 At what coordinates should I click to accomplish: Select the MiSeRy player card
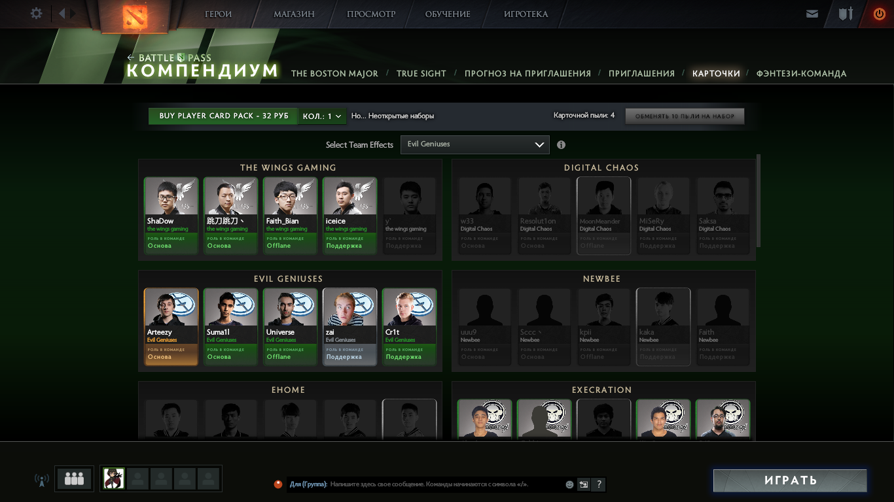663,216
